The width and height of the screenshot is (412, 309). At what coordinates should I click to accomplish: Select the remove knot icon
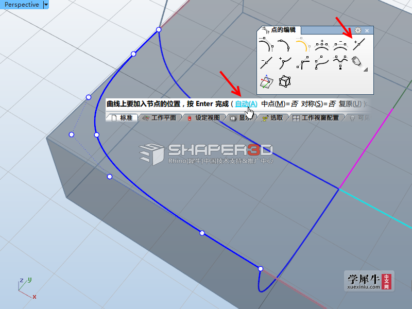(x=266, y=63)
